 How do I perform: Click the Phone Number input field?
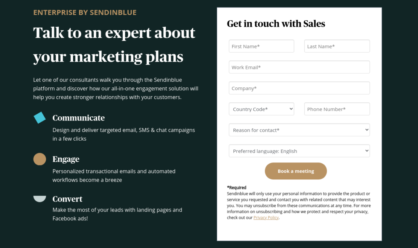click(x=337, y=109)
